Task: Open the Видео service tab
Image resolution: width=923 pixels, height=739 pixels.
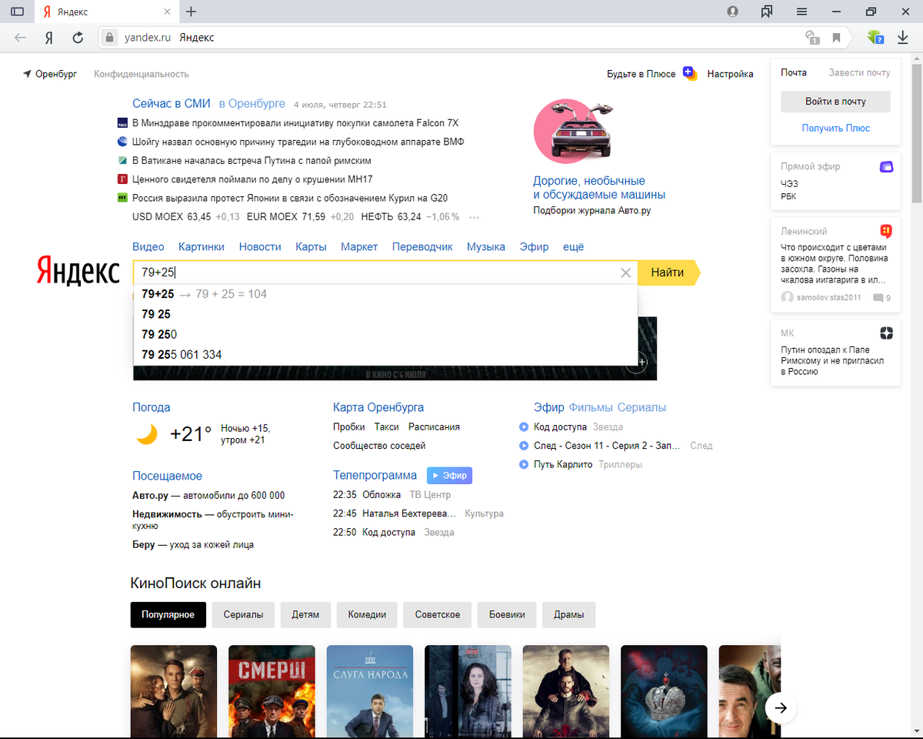Action: [148, 246]
